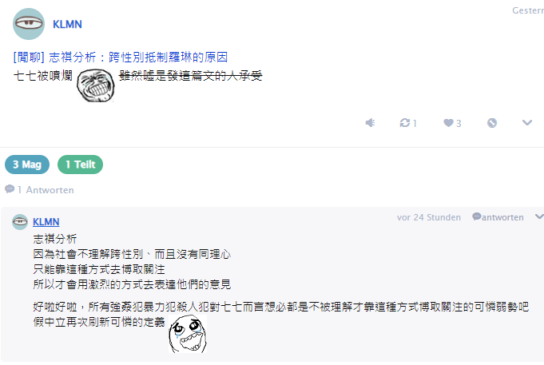544x365 pixels.
Task: Click the vor 24 Stunden timestamp
Action: pos(429,217)
